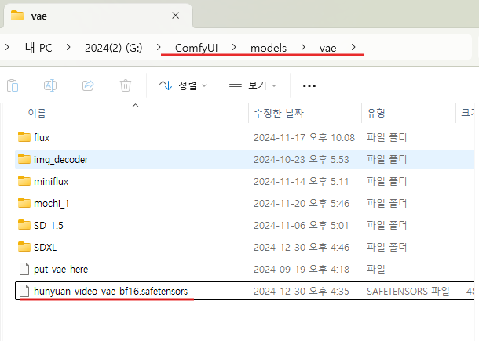Viewport: 479px width, 341px height.
Task: Select the flux folder icon
Action: pyautogui.click(x=24, y=137)
